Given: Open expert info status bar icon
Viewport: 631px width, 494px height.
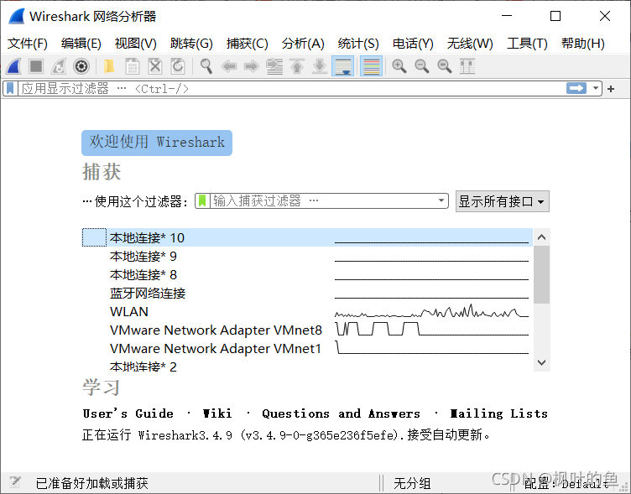Looking at the screenshot, I should click(15, 482).
